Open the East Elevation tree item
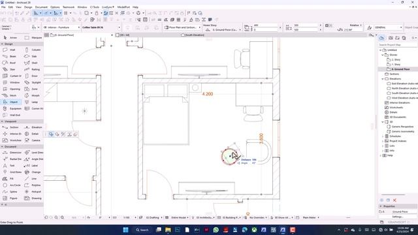Image resolution: width=418 pixels, height=235 pixels. point(402,84)
